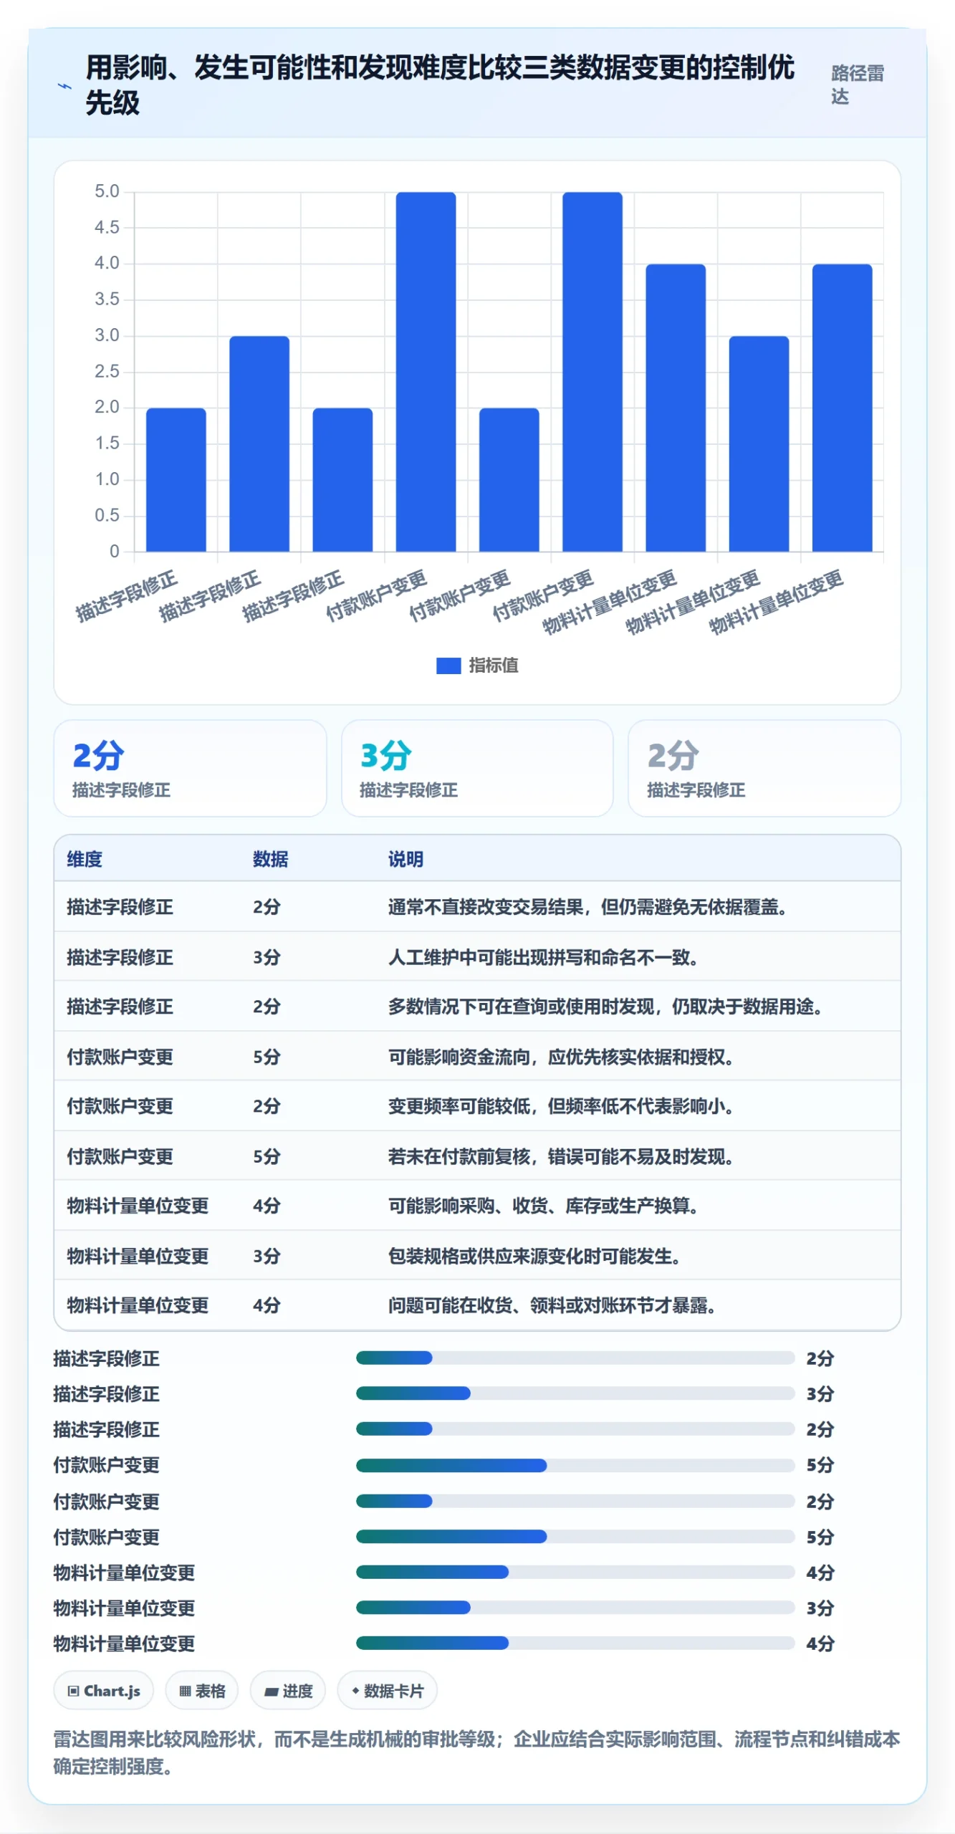Click the lightning icon beside the title
The height and width of the screenshot is (1834, 955).
click(x=64, y=86)
